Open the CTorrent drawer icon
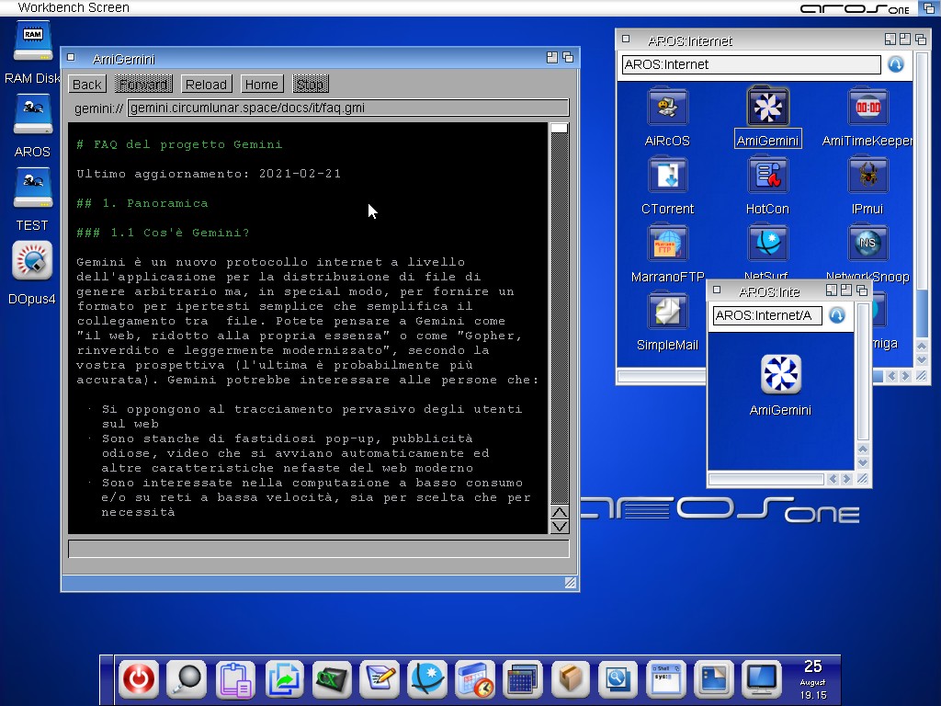Image resolution: width=941 pixels, height=706 pixels. click(x=667, y=176)
